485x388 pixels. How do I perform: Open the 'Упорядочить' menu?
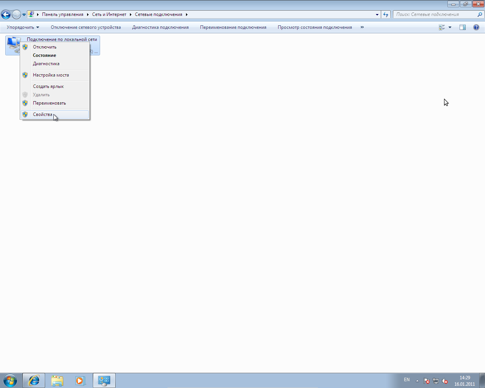[23, 27]
